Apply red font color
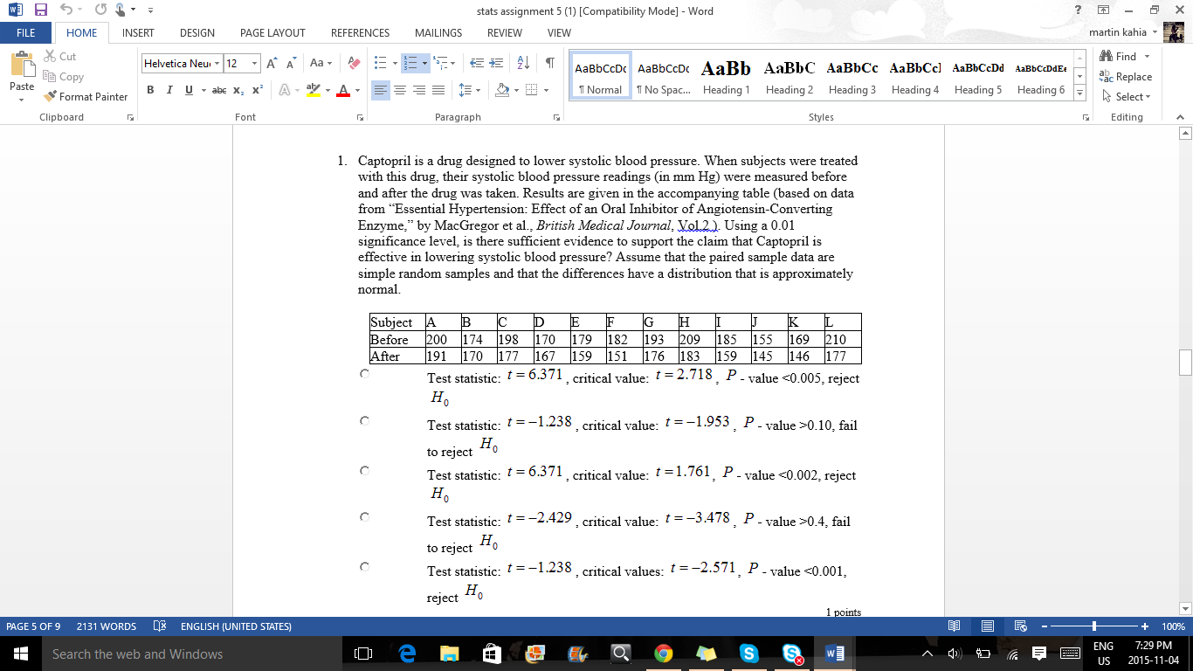The image size is (1193, 671). [x=343, y=90]
